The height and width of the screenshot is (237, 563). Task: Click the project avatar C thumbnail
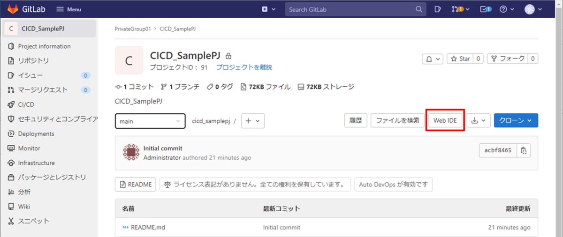point(129,60)
